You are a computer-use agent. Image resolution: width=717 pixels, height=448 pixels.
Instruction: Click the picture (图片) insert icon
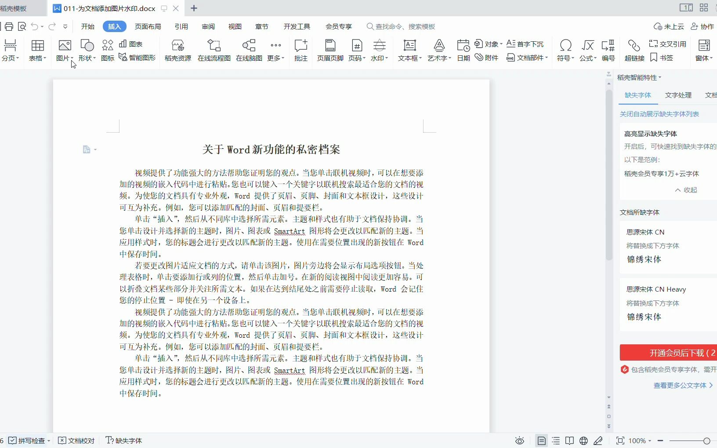(x=65, y=45)
